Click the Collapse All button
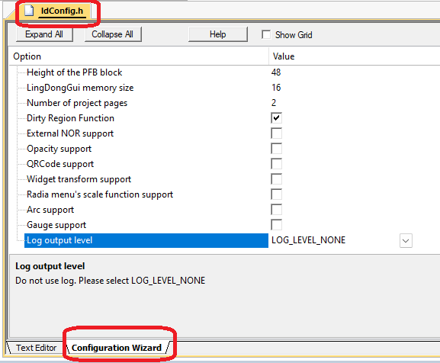This screenshot has height=363, width=440. pyautogui.click(x=113, y=34)
